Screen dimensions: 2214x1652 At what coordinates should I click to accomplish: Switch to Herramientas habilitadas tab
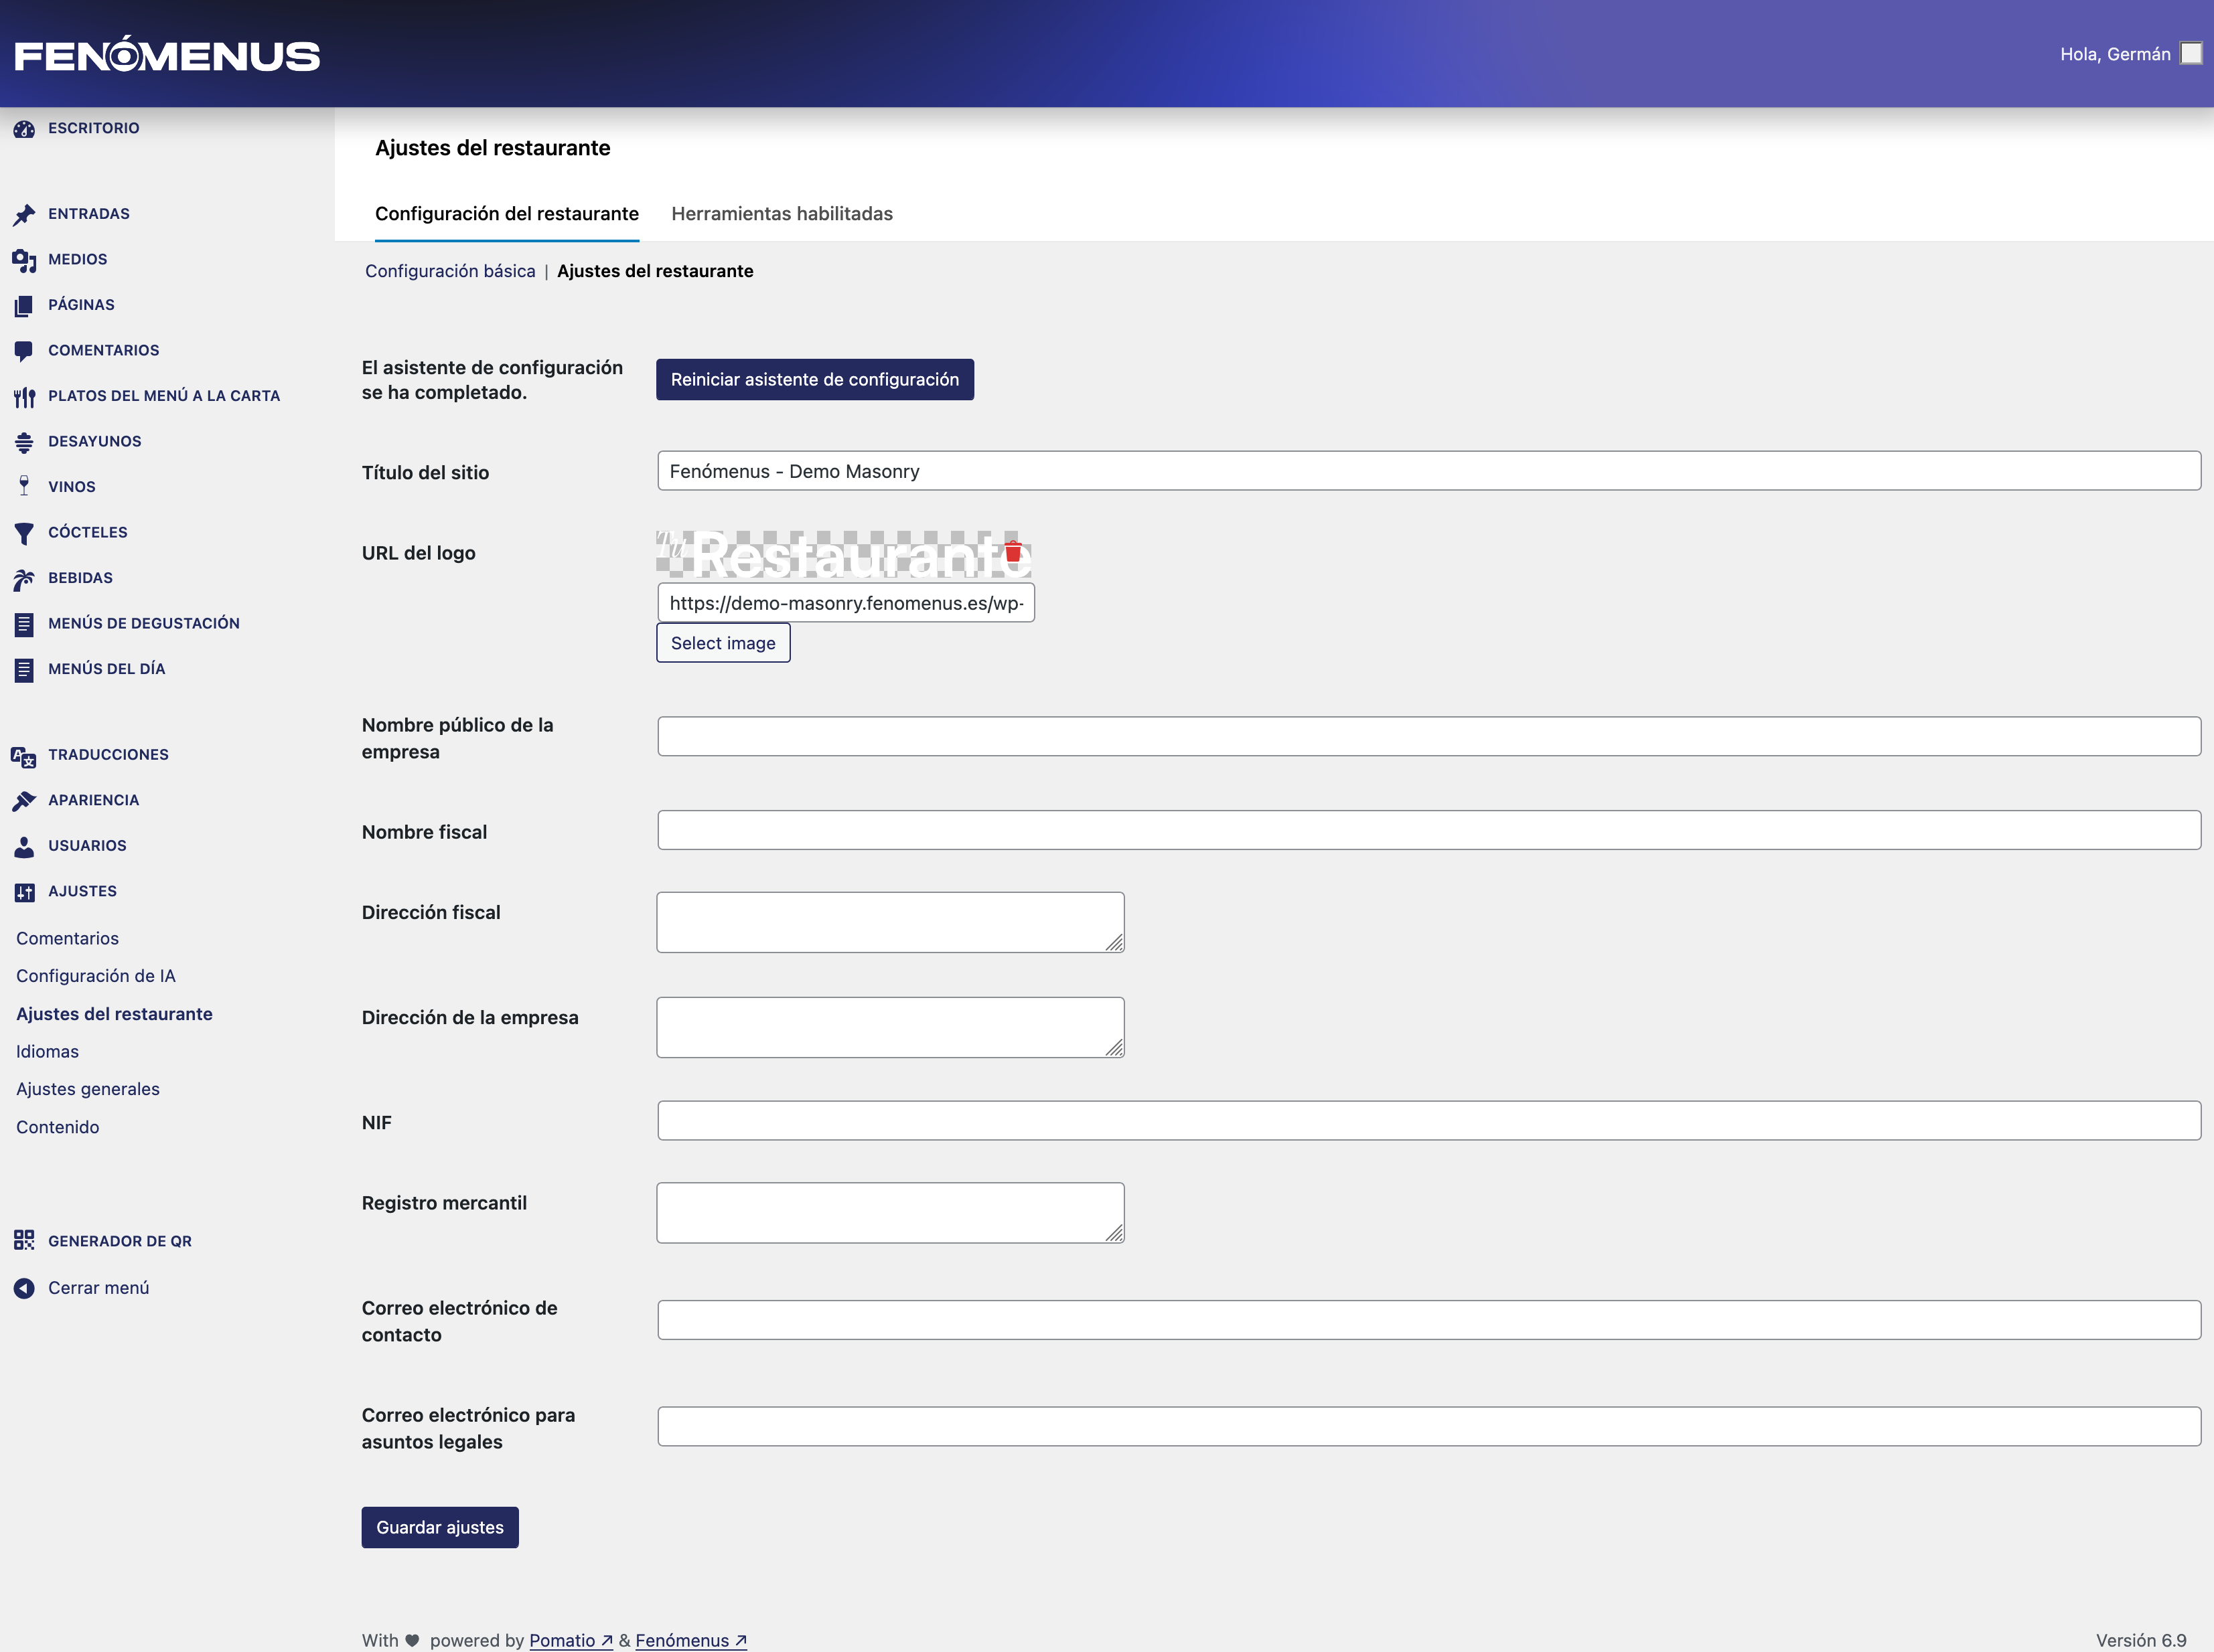tap(782, 213)
